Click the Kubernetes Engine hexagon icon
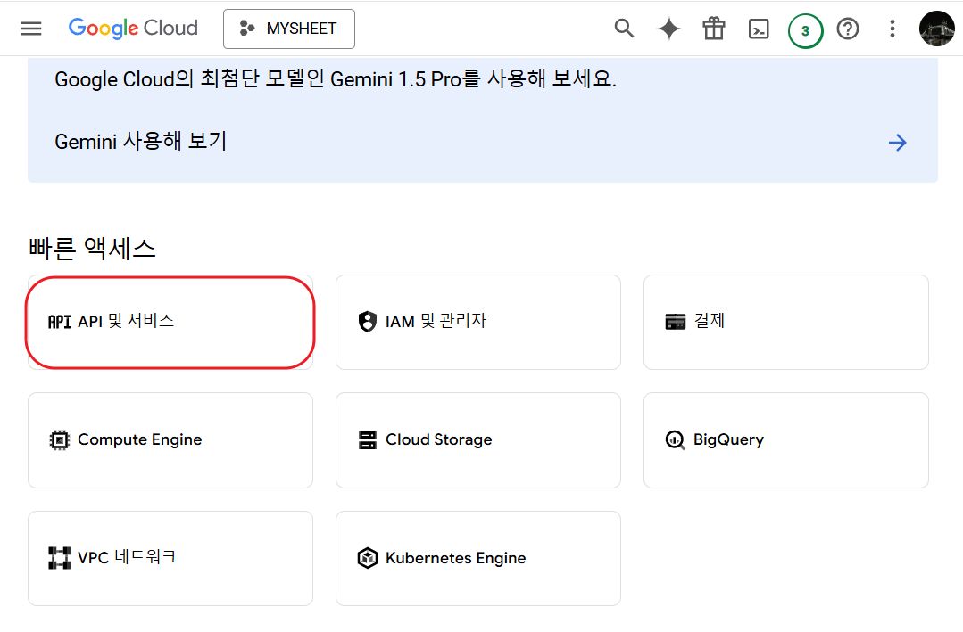Screen dimensions: 963x632 368,558
